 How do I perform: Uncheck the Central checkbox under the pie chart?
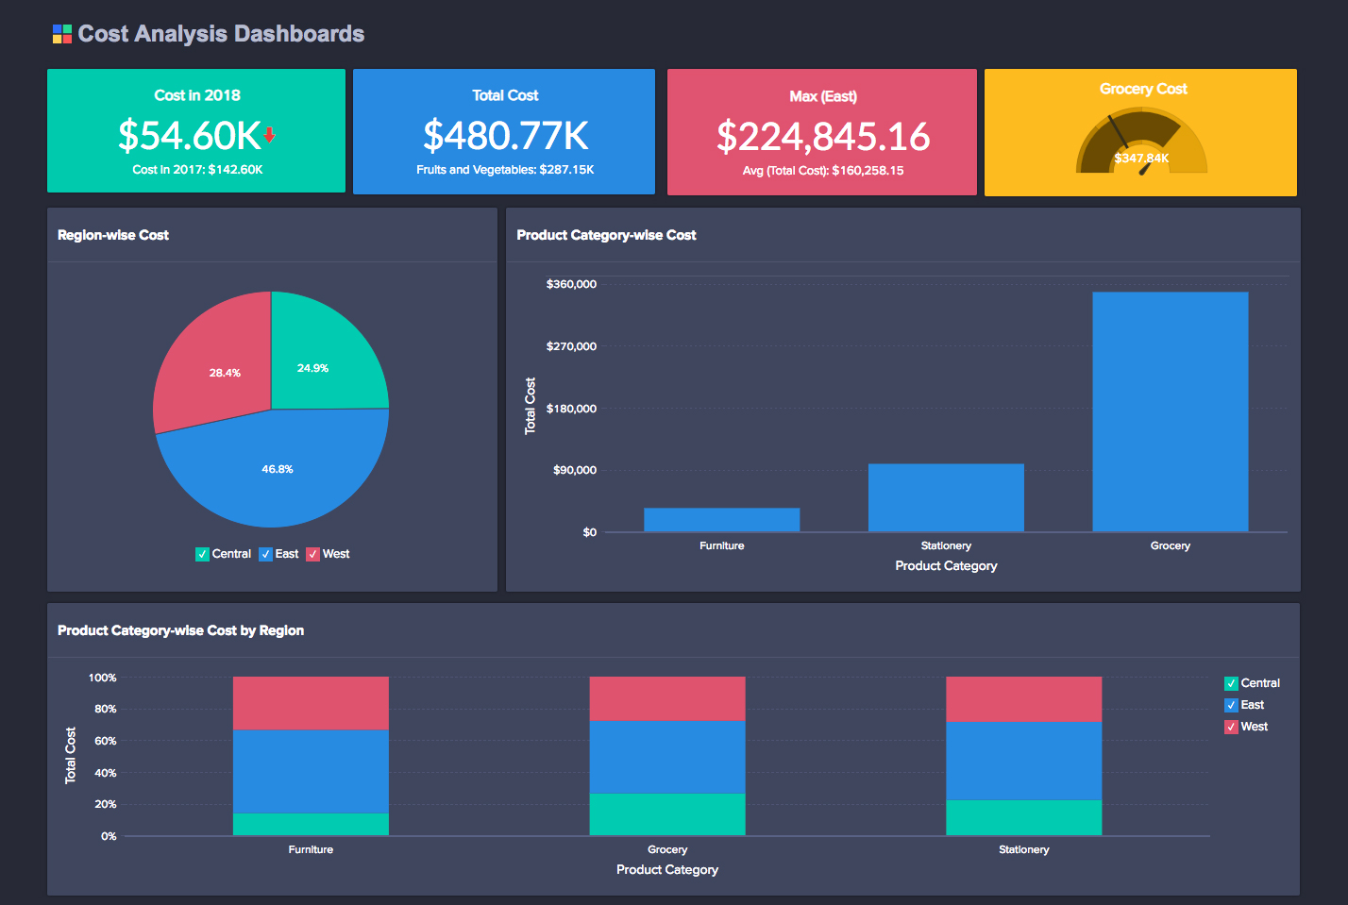[201, 554]
